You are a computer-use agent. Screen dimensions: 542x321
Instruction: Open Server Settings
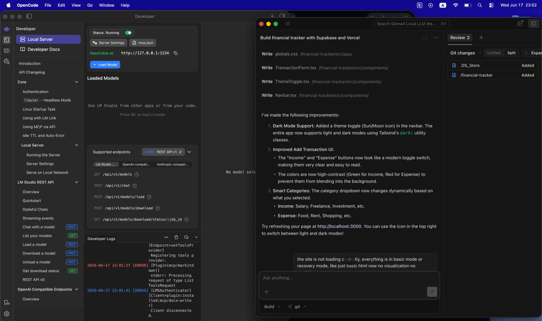point(108,43)
